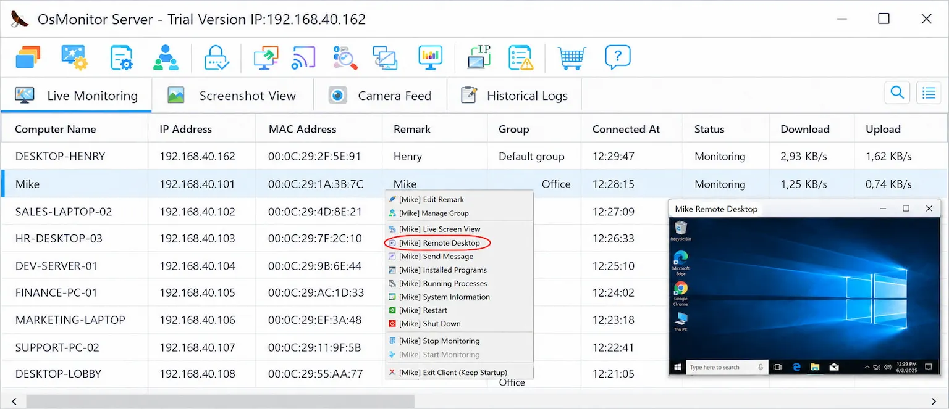Click the Computer Name column header
The width and height of the screenshot is (949, 409).
(74, 129)
